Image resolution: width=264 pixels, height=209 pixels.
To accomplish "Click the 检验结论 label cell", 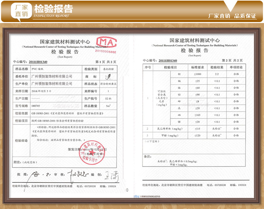I will (21, 141).
